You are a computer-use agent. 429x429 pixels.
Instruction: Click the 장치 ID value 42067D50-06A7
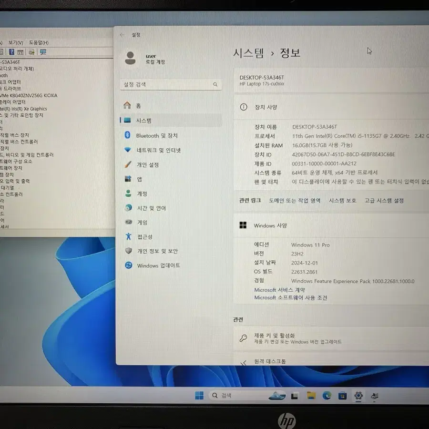(343, 154)
